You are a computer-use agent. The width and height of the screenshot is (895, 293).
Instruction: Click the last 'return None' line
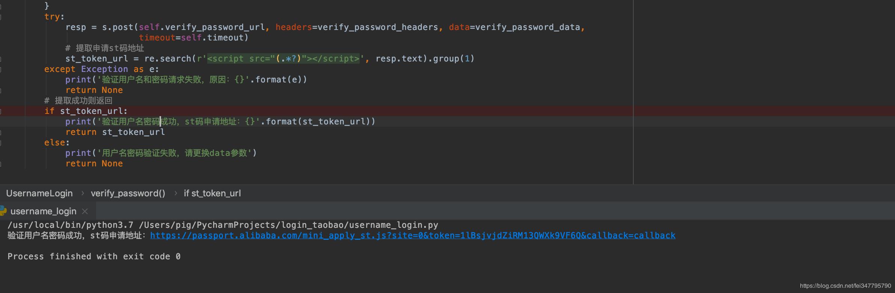94,164
